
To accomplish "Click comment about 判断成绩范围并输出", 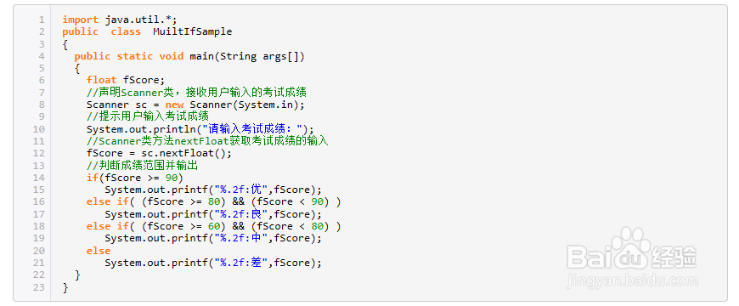I will pyautogui.click(x=143, y=166).
